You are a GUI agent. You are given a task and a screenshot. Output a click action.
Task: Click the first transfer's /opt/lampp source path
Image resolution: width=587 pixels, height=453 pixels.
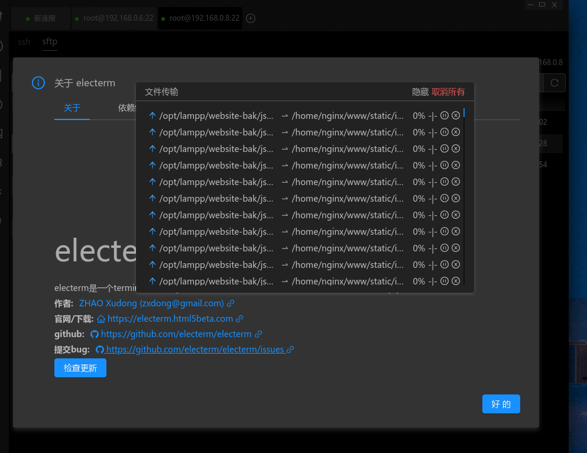click(x=216, y=116)
